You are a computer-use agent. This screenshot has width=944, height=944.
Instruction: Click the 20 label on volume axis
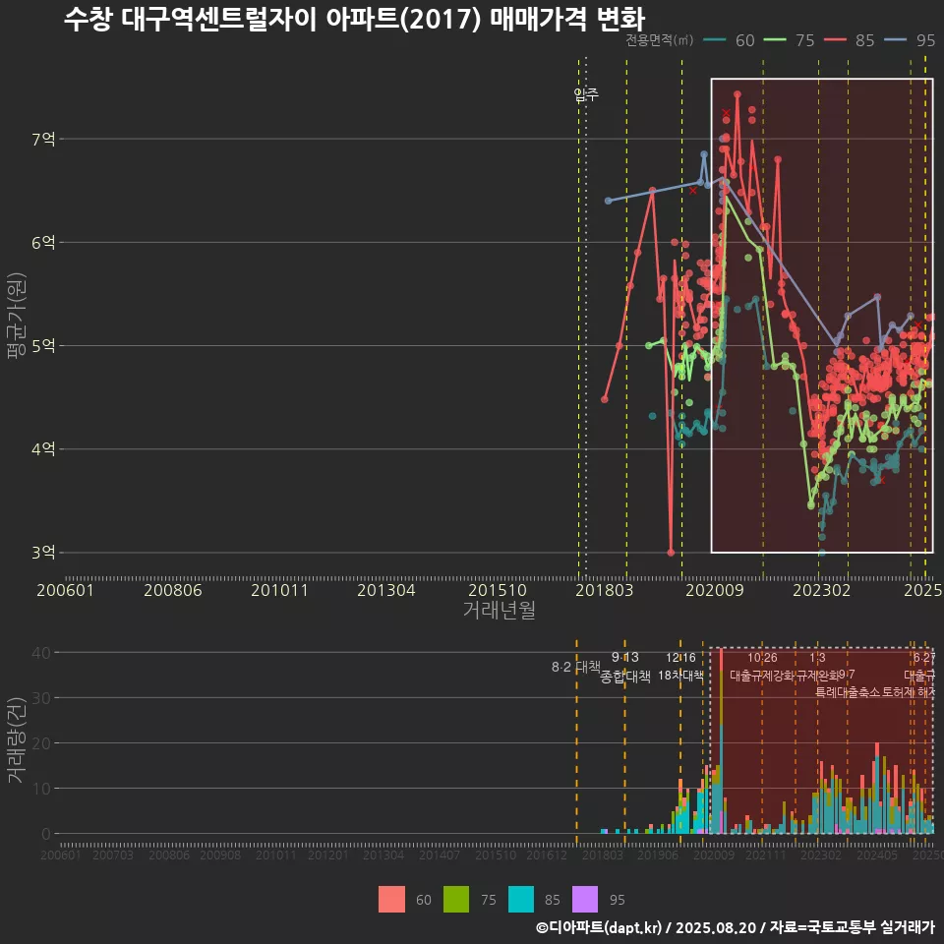(x=41, y=743)
